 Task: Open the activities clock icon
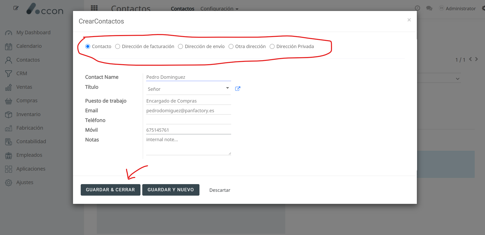pyautogui.click(x=417, y=8)
